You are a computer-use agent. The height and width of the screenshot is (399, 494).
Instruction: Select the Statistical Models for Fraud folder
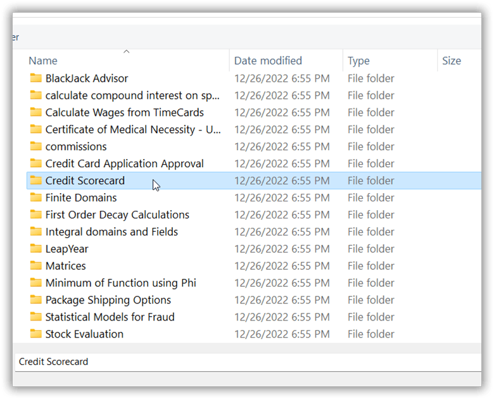[110, 317]
